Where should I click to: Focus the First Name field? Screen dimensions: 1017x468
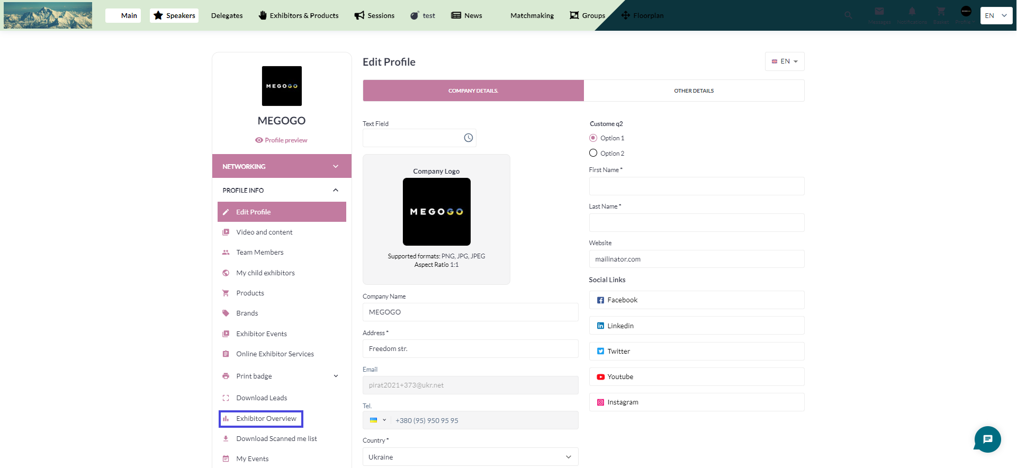point(697,186)
